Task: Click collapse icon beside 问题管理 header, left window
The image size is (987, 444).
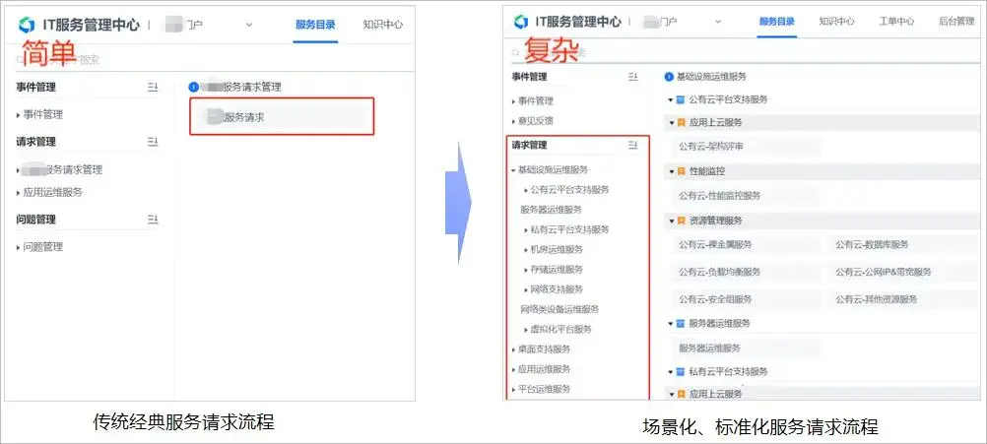Action: tap(153, 220)
